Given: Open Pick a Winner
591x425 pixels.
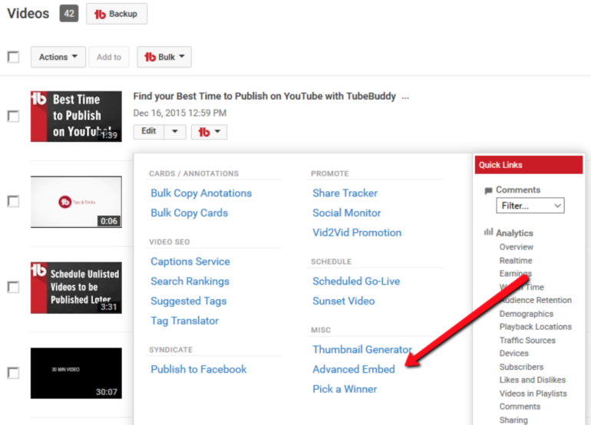Looking at the screenshot, I should tap(345, 389).
